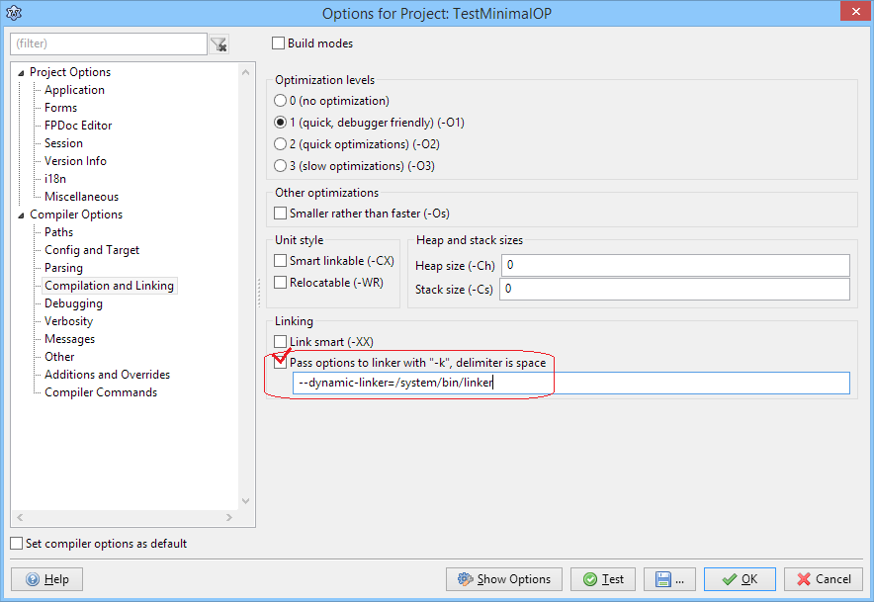Open the Debugging settings page

(73, 303)
